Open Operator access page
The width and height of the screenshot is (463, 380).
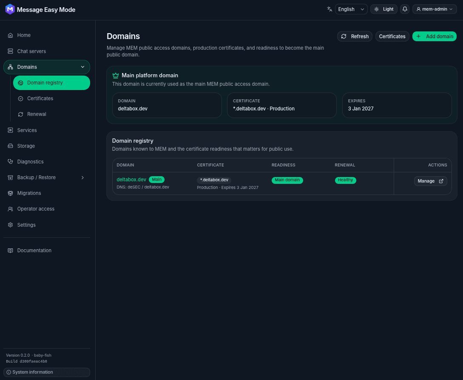click(x=47, y=209)
